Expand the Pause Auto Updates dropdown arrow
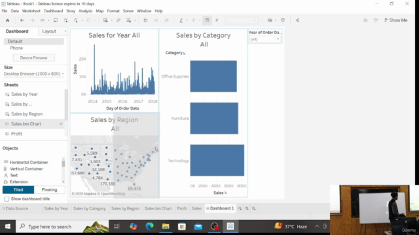Screen dimensions: 419x235 (82, 20)
